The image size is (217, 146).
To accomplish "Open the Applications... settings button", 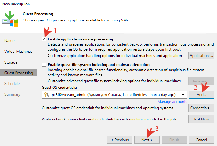I will click(201, 56).
